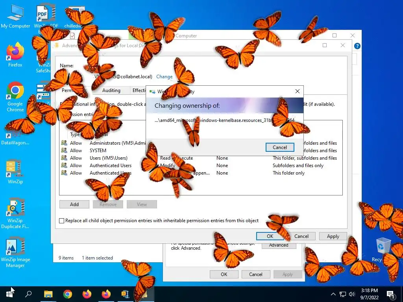Click the Advanced button in Properties dialog
Screen dimensions: 403x302
tap(279, 245)
